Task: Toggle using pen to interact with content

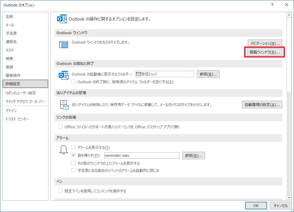Action: click(x=61, y=191)
